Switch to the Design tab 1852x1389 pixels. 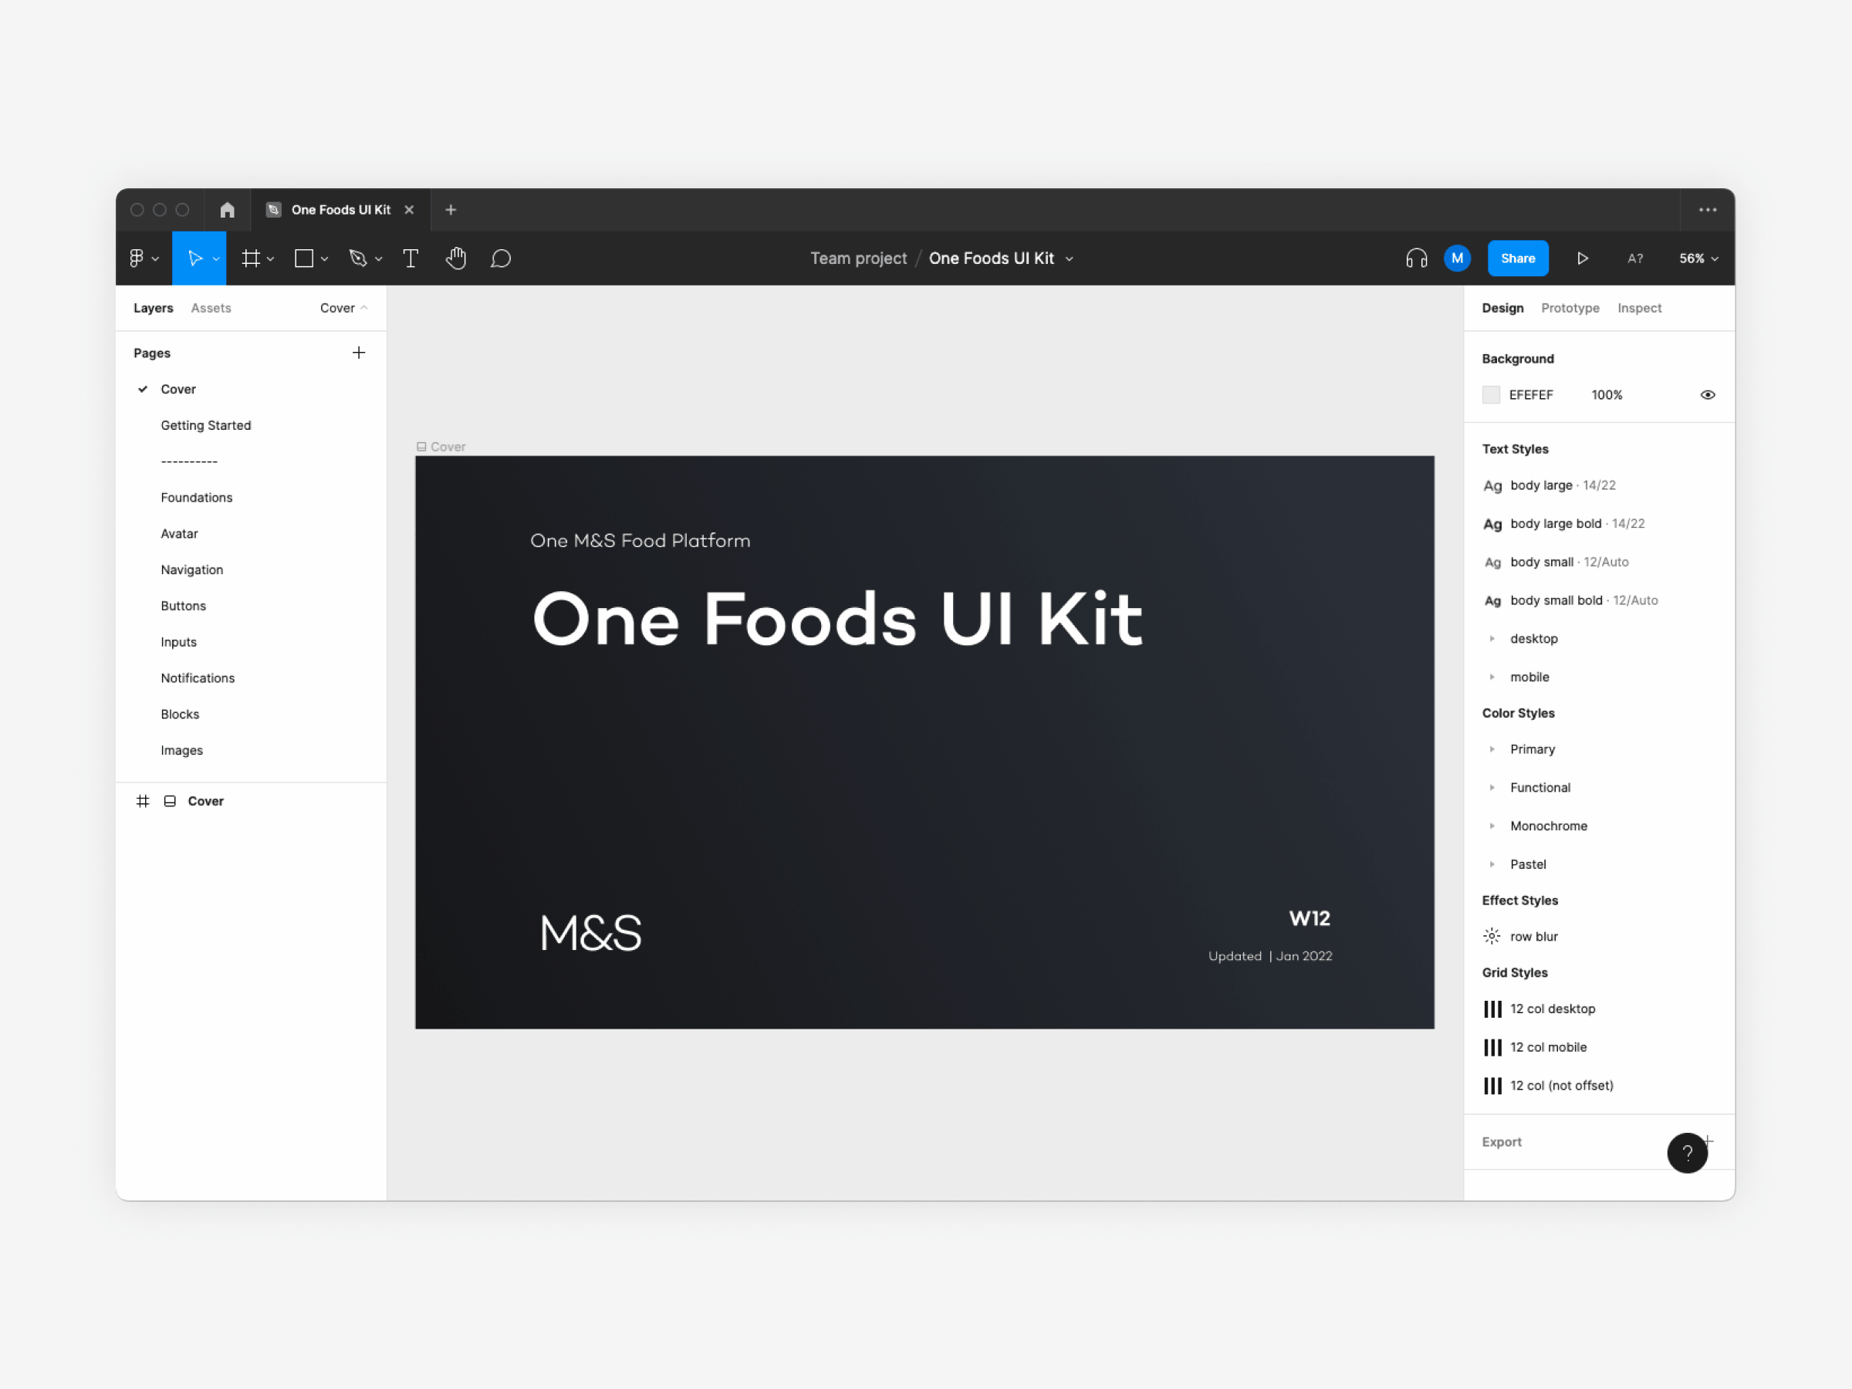[x=1502, y=307]
